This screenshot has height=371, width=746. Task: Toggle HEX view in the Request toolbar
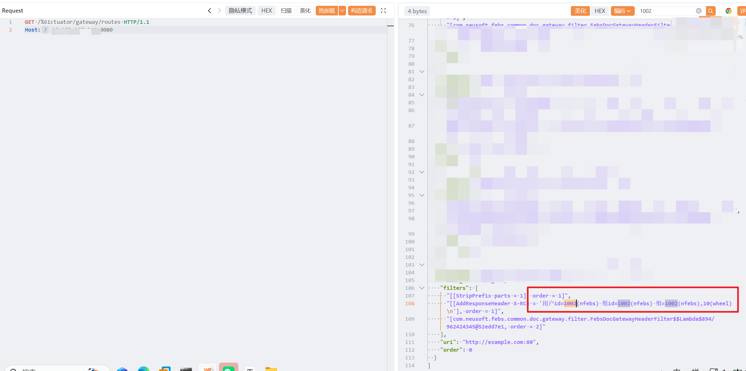(x=267, y=11)
